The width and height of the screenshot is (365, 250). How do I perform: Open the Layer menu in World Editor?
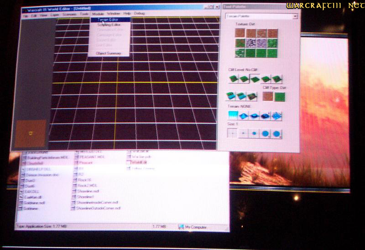pos(55,15)
